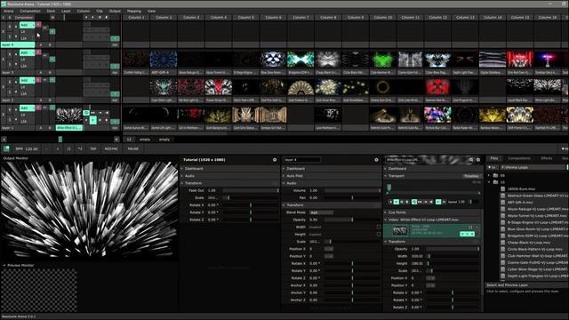The height and width of the screenshot is (320, 569).
Task: Click the Output Monitor preview
Action: [89, 211]
